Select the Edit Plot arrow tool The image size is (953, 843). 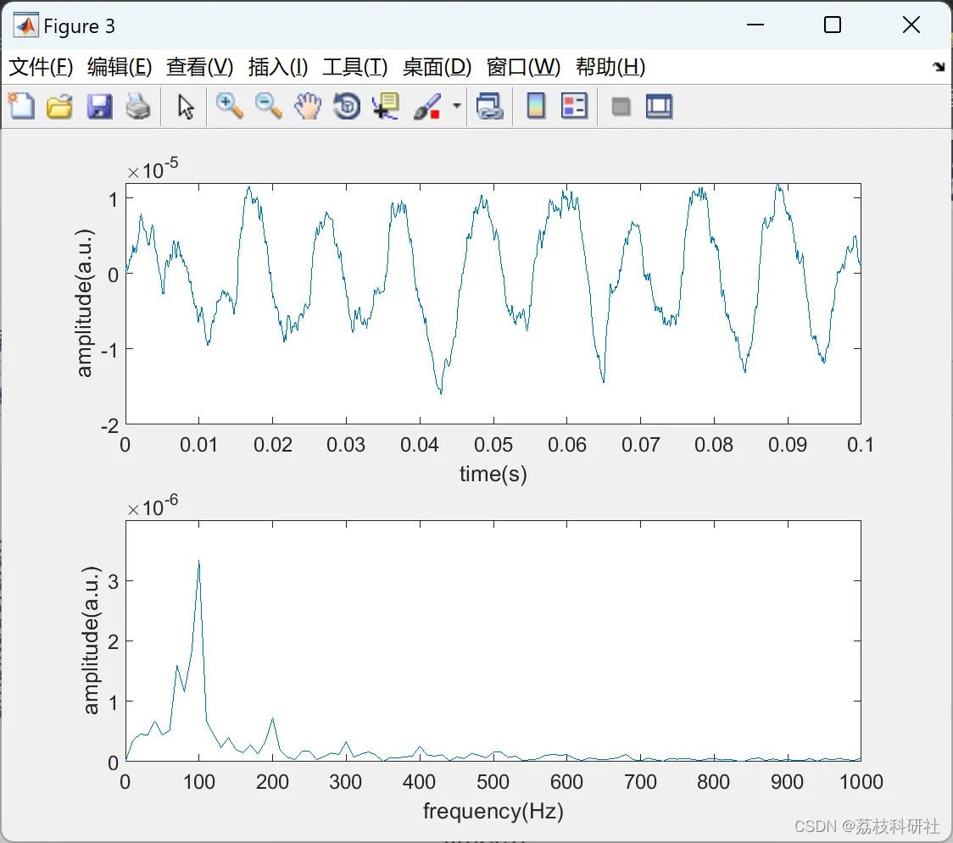[x=186, y=107]
